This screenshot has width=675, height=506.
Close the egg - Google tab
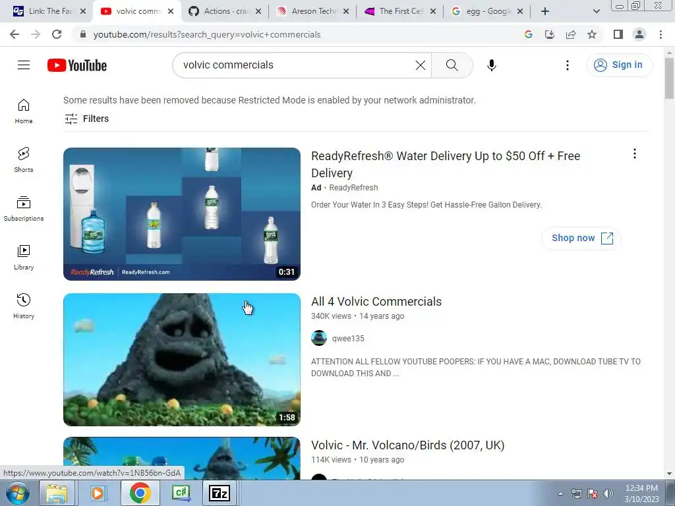(x=520, y=11)
